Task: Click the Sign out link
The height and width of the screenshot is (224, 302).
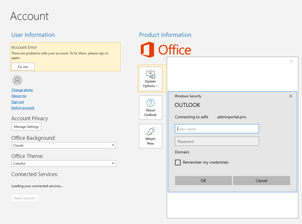Action: (18, 102)
